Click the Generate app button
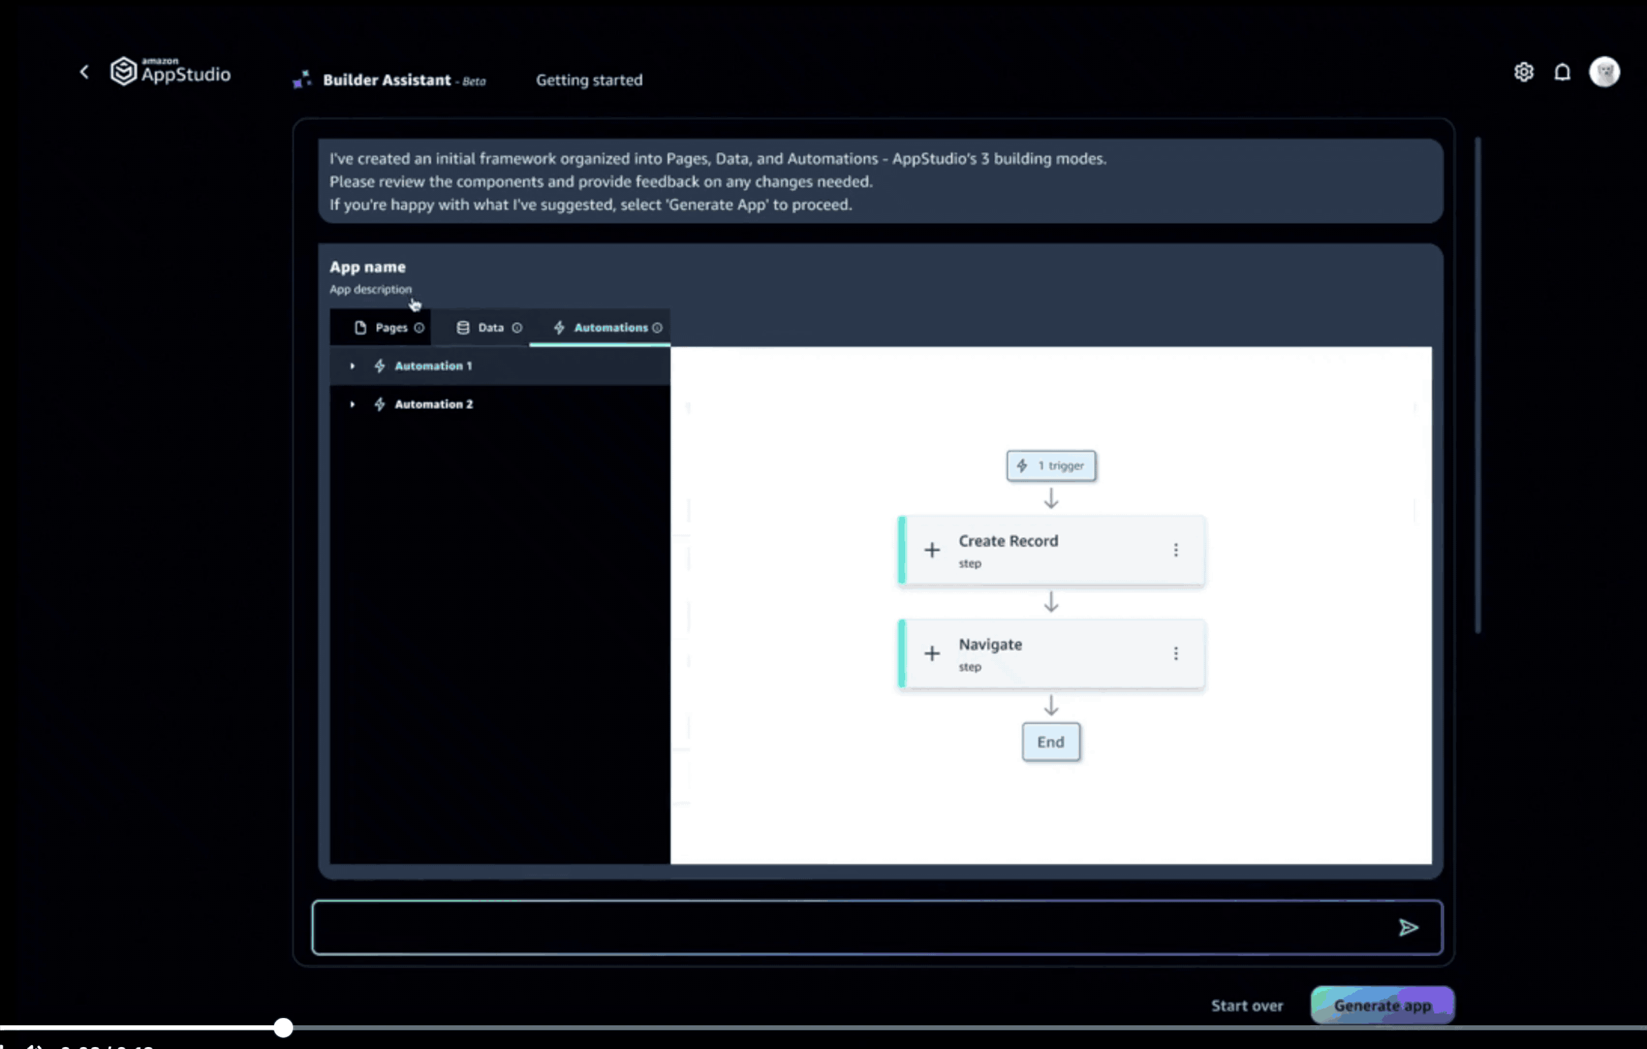This screenshot has height=1049, width=1647. coord(1382,1006)
